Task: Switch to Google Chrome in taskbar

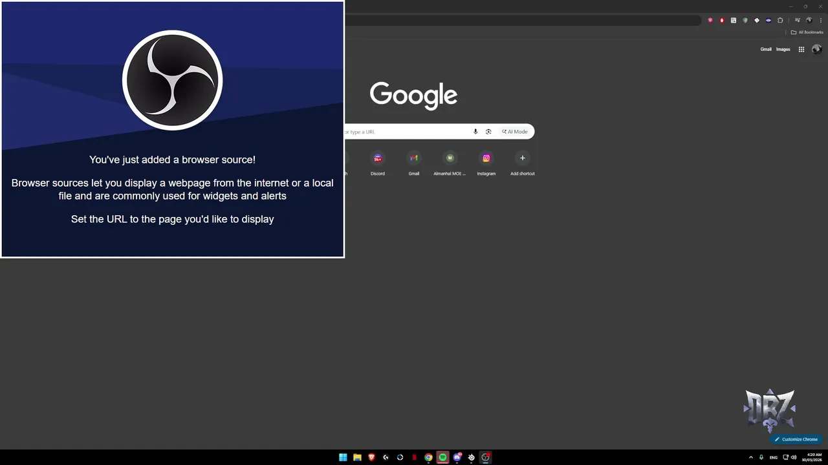Action: tap(428, 457)
